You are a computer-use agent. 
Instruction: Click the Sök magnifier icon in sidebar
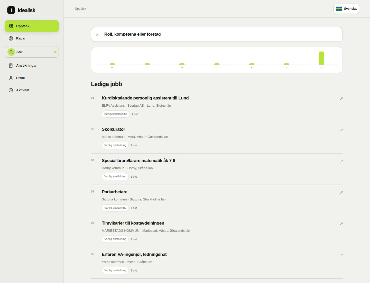click(x=11, y=52)
